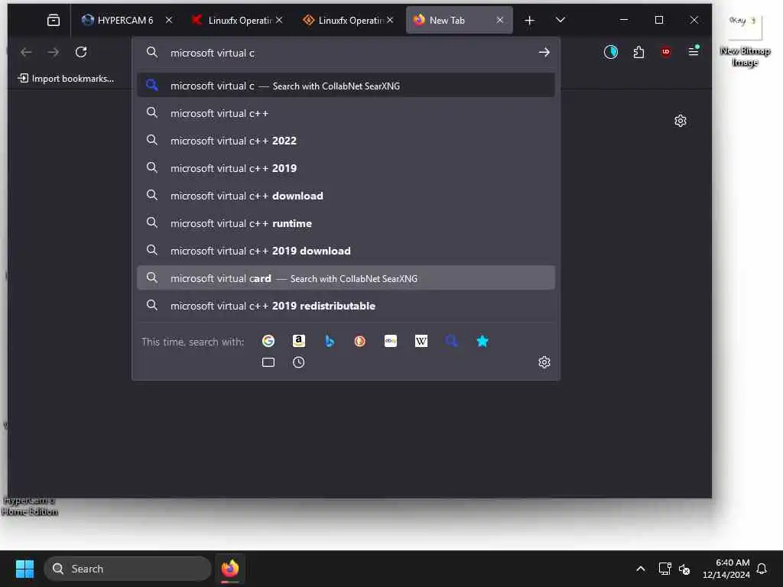Search this time with Wikipedia
This screenshot has height=587, width=783.
click(x=421, y=341)
